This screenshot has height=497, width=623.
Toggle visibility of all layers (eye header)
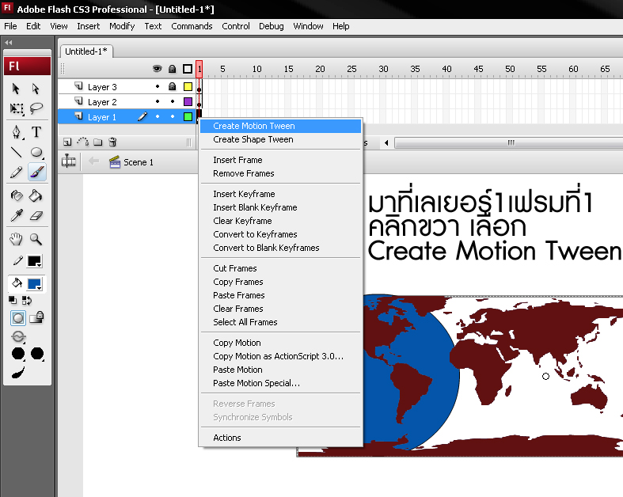pyautogui.click(x=158, y=69)
